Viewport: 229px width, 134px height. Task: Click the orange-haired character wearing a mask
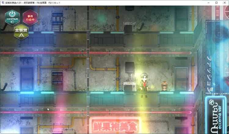164,86
